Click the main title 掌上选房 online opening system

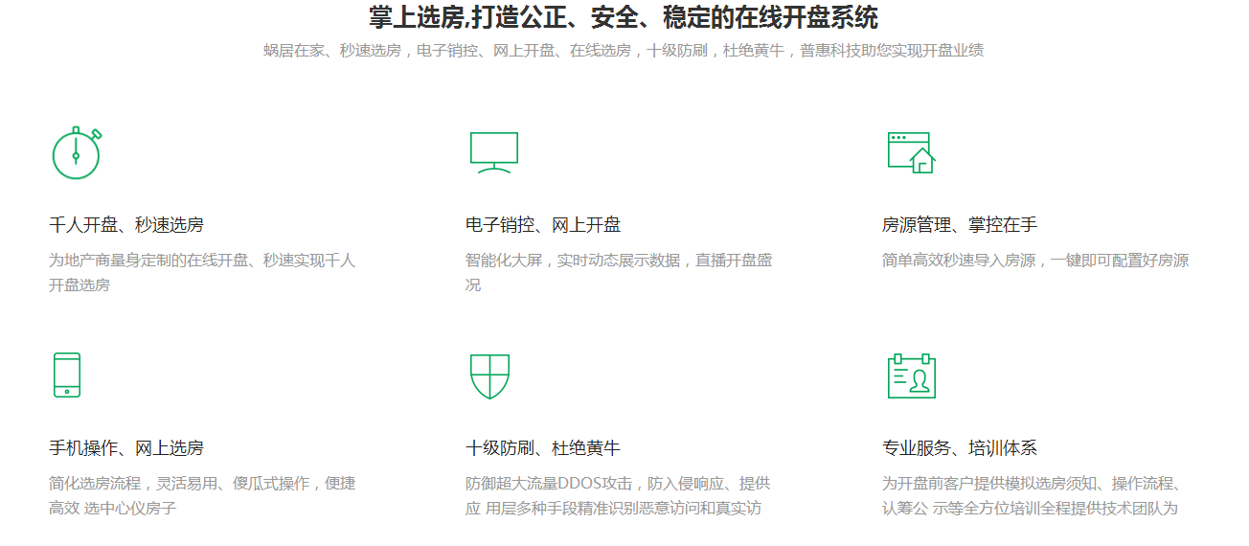coord(624,17)
